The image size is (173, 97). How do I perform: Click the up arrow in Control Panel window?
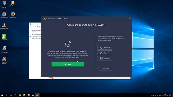click(x=38, y=27)
